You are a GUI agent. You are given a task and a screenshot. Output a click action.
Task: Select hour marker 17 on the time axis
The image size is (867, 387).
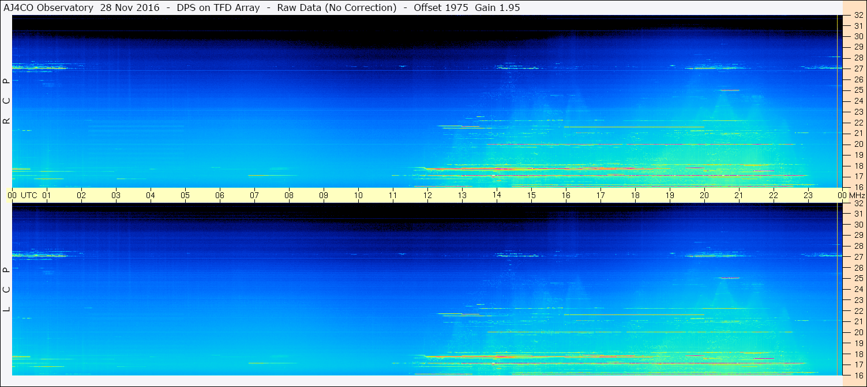point(600,195)
